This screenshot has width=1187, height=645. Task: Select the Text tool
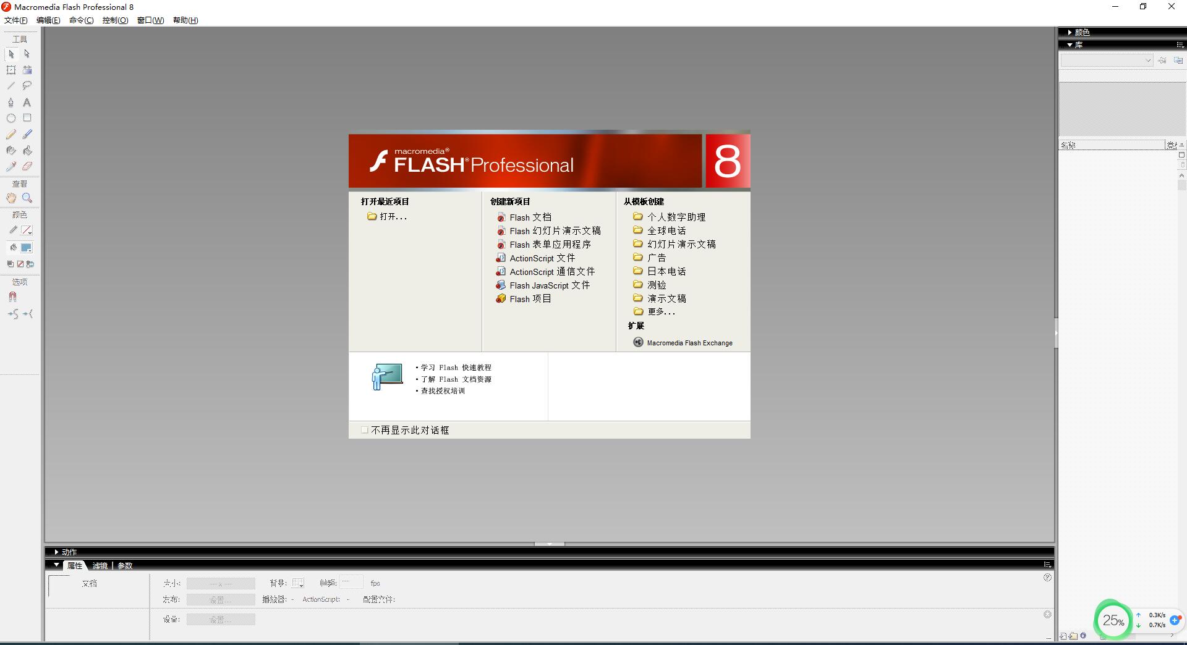27,103
